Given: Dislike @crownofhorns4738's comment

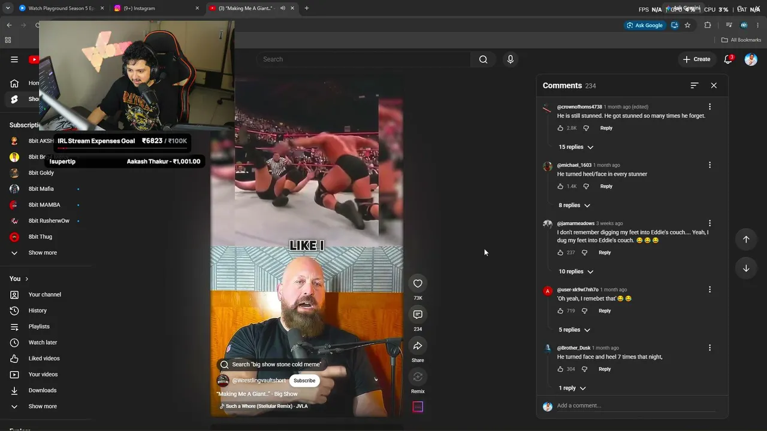Looking at the screenshot, I should click(586, 128).
